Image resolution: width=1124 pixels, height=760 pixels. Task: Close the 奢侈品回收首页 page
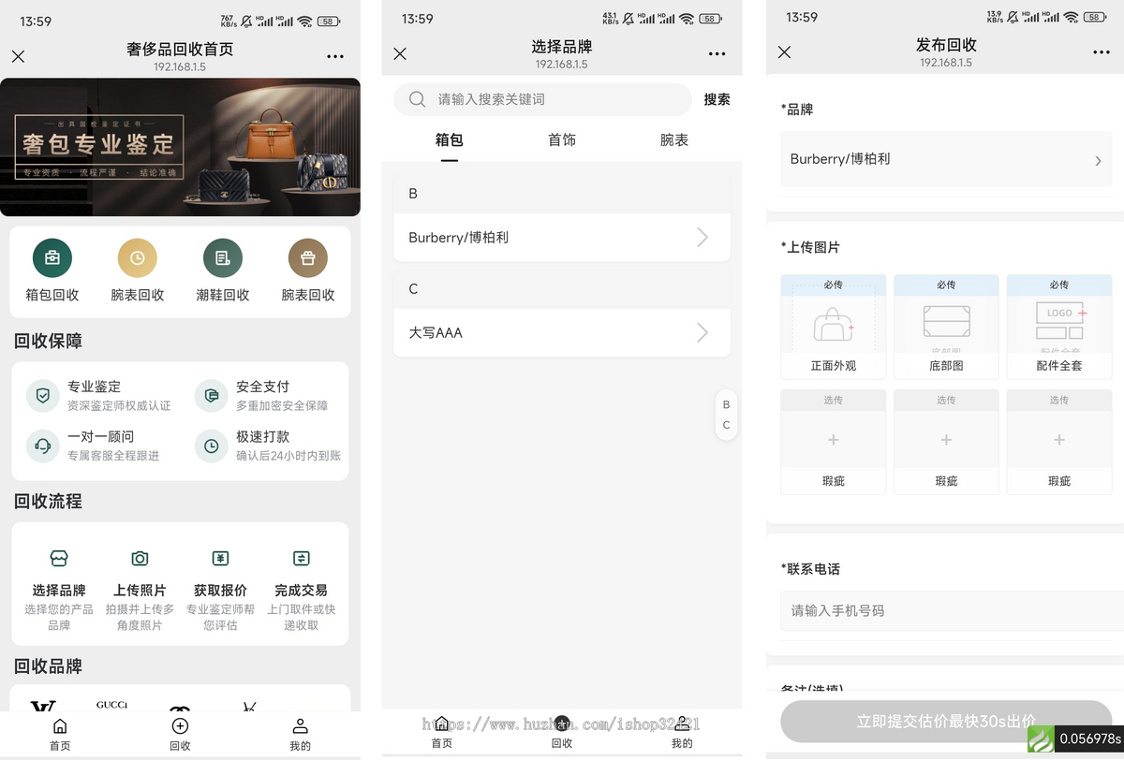point(18,56)
